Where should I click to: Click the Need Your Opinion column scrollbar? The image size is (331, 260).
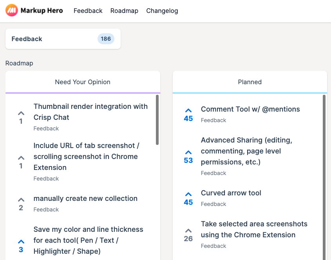coord(157,120)
